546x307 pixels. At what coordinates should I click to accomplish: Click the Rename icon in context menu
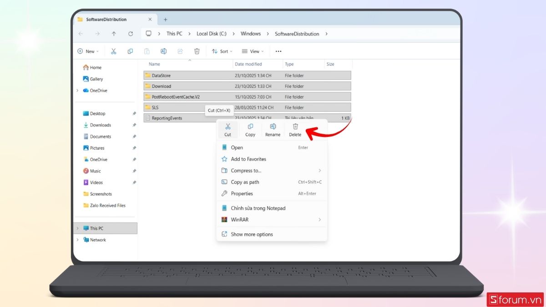(x=273, y=126)
